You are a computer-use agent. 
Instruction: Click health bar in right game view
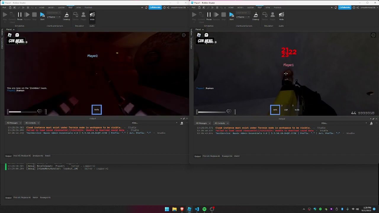pyautogui.click(x=212, y=112)
